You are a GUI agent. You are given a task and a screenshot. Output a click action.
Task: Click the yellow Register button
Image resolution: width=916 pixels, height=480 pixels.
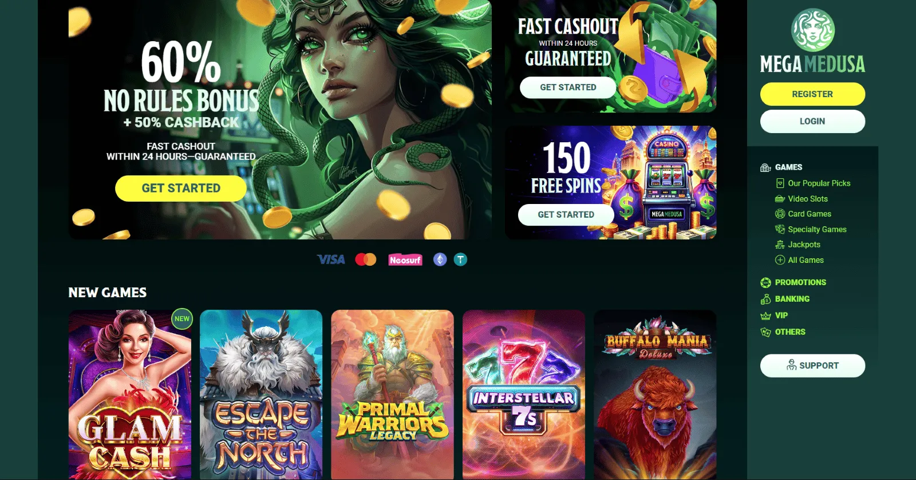[812, 94]
